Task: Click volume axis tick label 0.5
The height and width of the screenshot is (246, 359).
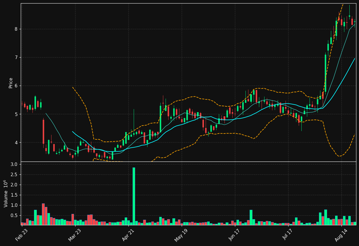Action: (x=14, y=216)
